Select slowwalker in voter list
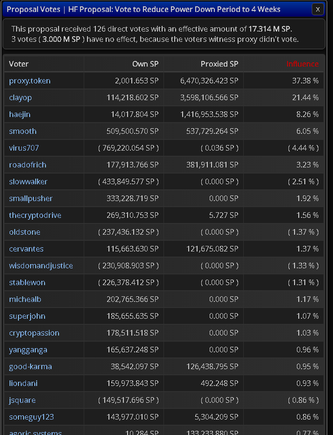 tap(28, 181)
